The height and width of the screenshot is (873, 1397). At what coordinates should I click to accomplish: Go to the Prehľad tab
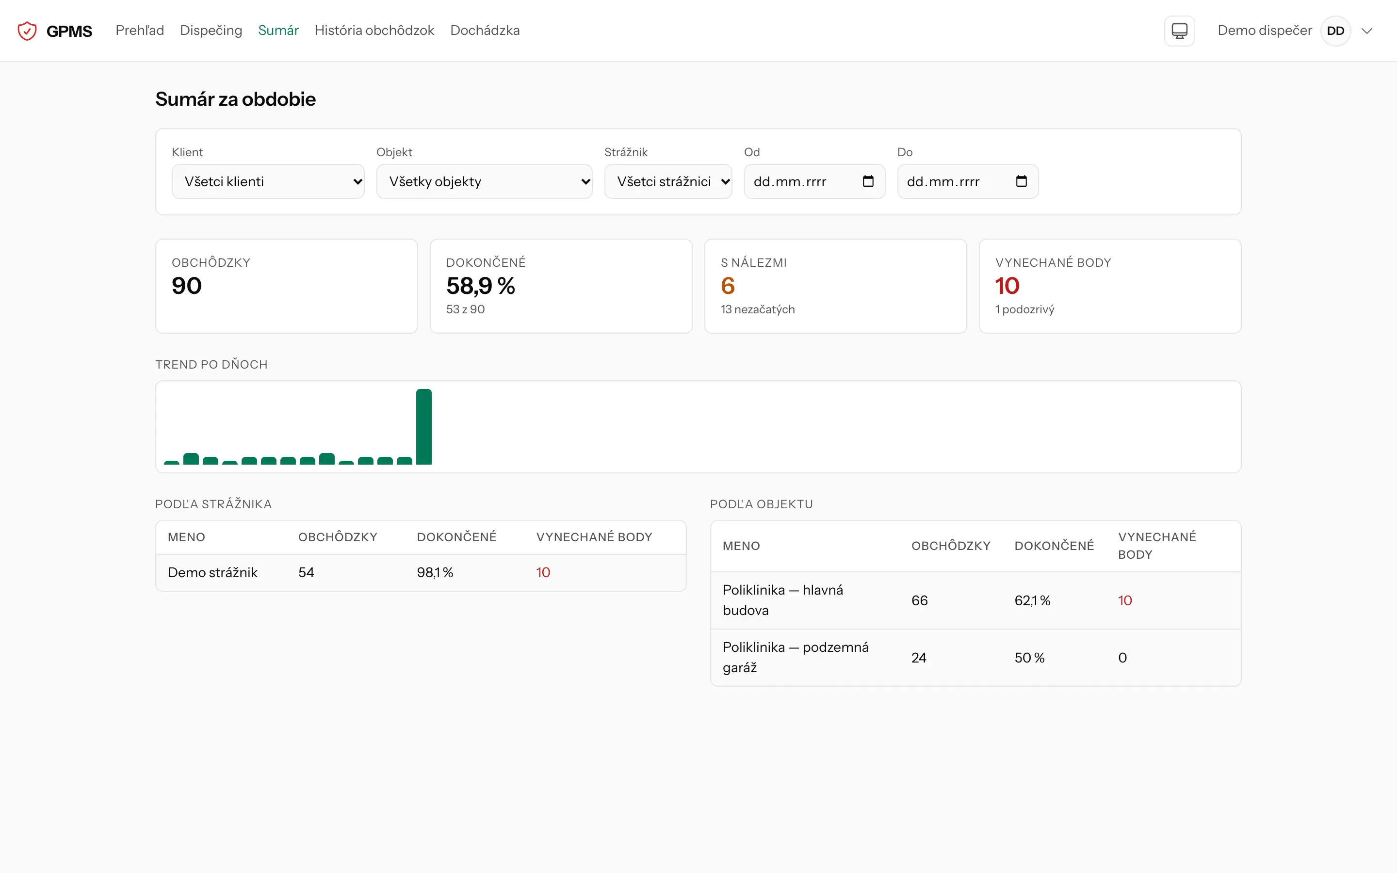pos(140,31)
